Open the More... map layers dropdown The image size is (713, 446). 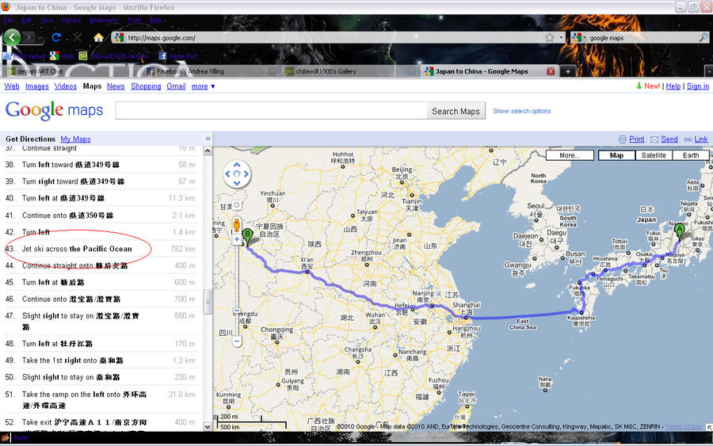coord(569,155)
